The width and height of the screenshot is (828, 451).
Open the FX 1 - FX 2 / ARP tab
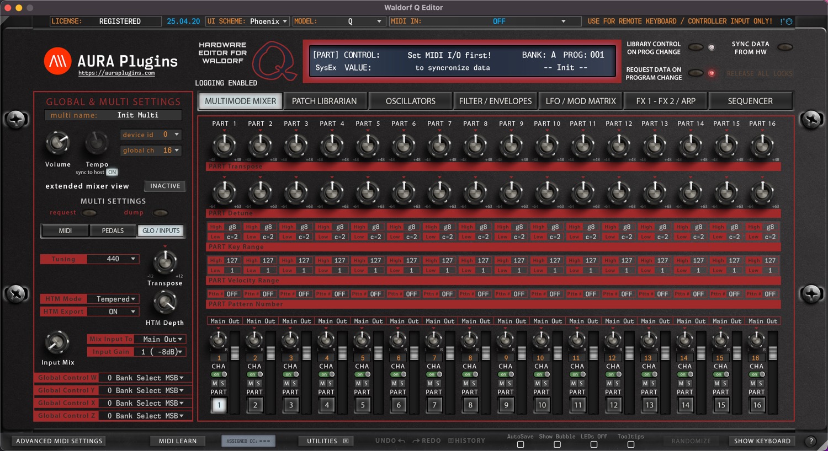[x=666, y=101]
